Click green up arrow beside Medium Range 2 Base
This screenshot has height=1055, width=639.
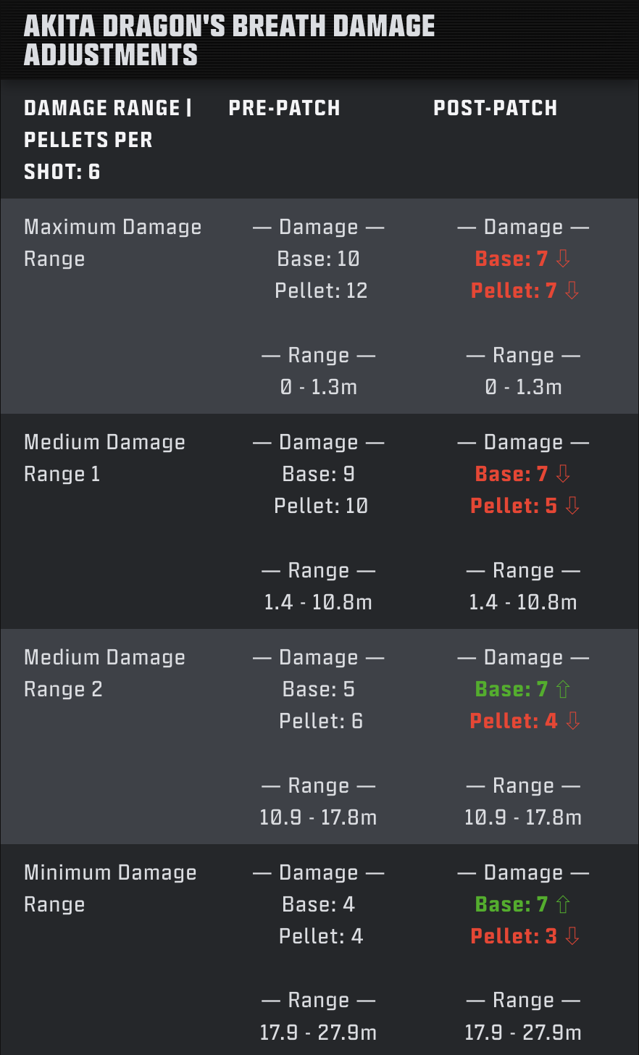(x=563, y=689)
